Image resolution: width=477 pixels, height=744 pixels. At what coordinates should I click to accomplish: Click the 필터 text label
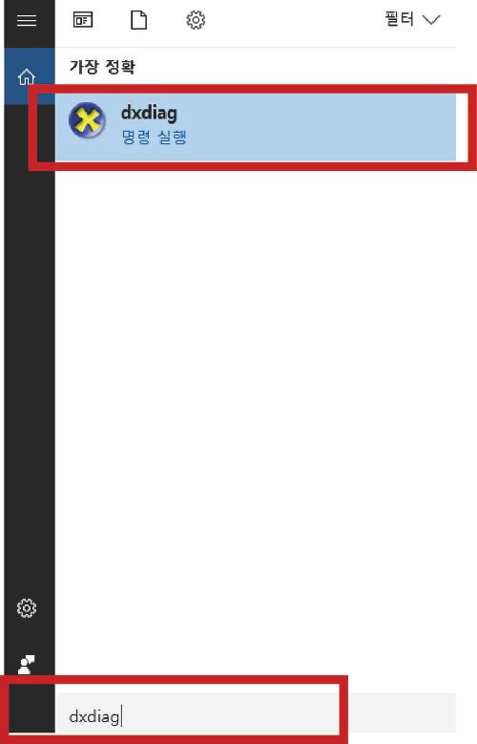tap(399, 19)
